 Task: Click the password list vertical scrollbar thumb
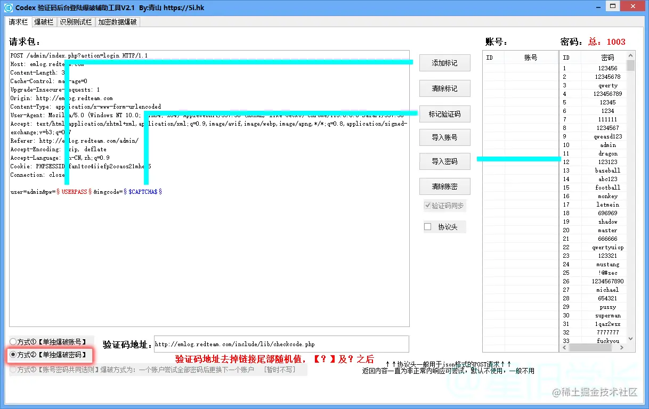point(631,66)
